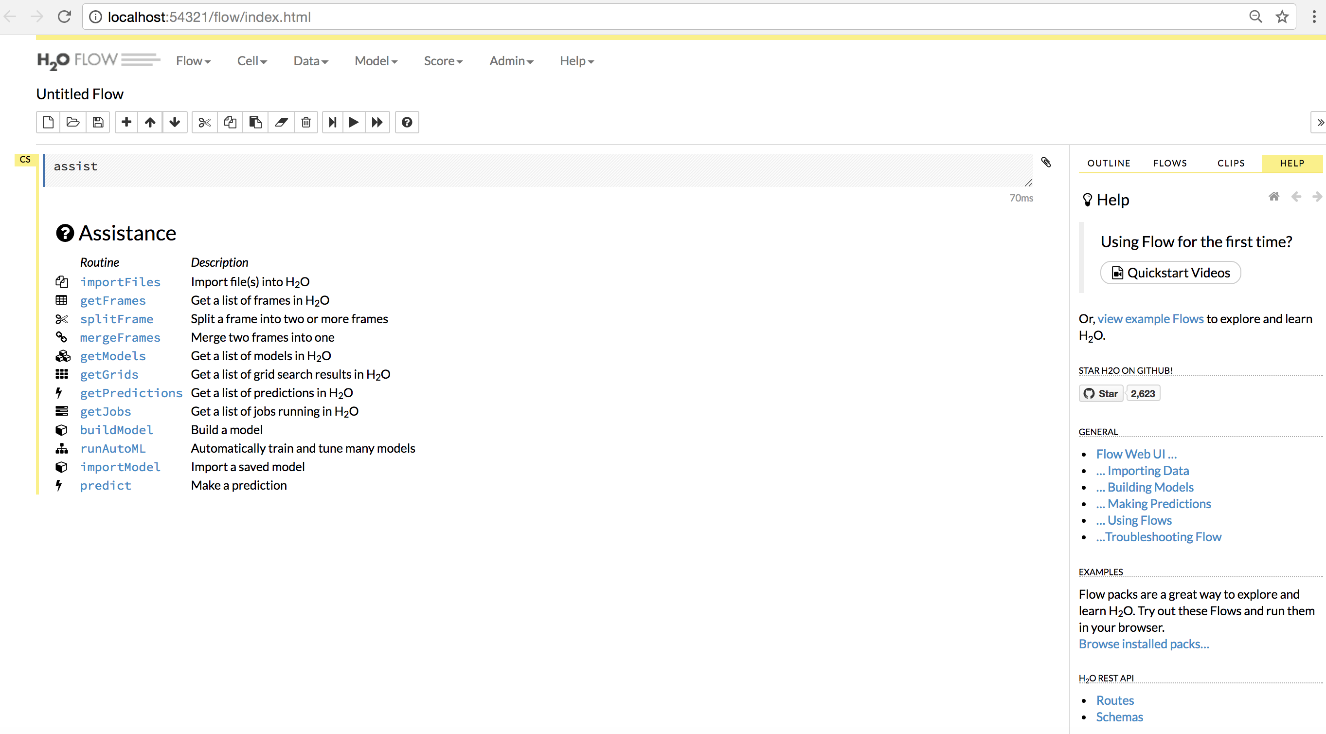Viewport: 1326px width, 734px height.
Task: Insert cell below with plus icon
Action: coord(126,122)
